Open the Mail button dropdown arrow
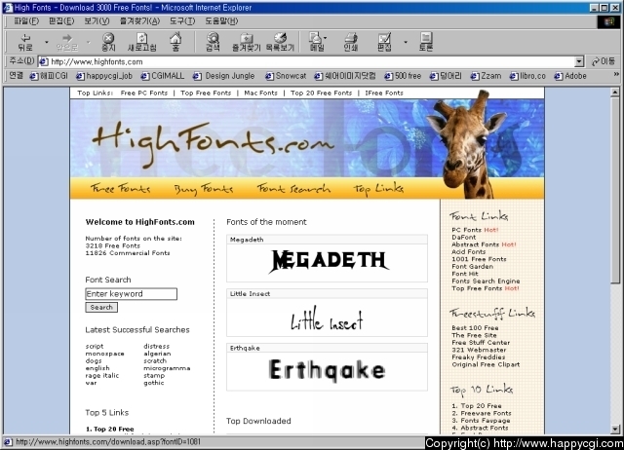Screen dimensions: 624x450 325,38
